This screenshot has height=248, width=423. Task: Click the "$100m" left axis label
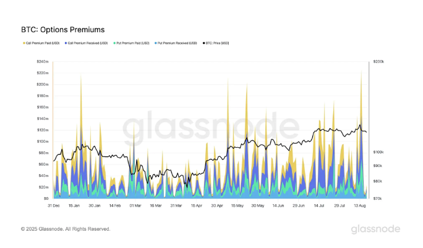click(x=43, y=142)
